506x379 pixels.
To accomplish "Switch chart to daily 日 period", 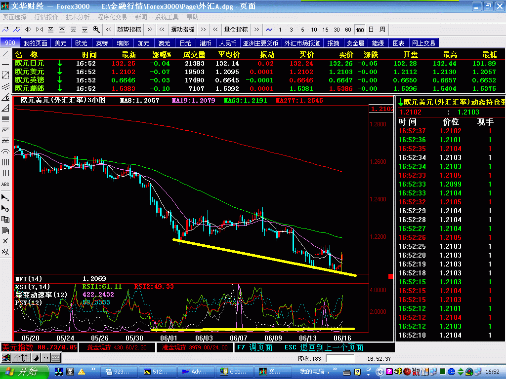I will (371, 30).
